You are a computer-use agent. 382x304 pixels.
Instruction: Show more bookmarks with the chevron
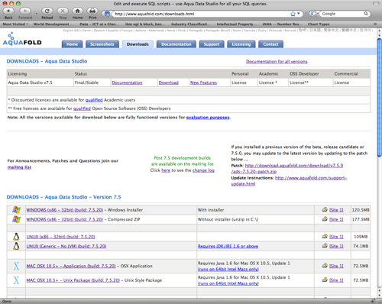point(375,24)
